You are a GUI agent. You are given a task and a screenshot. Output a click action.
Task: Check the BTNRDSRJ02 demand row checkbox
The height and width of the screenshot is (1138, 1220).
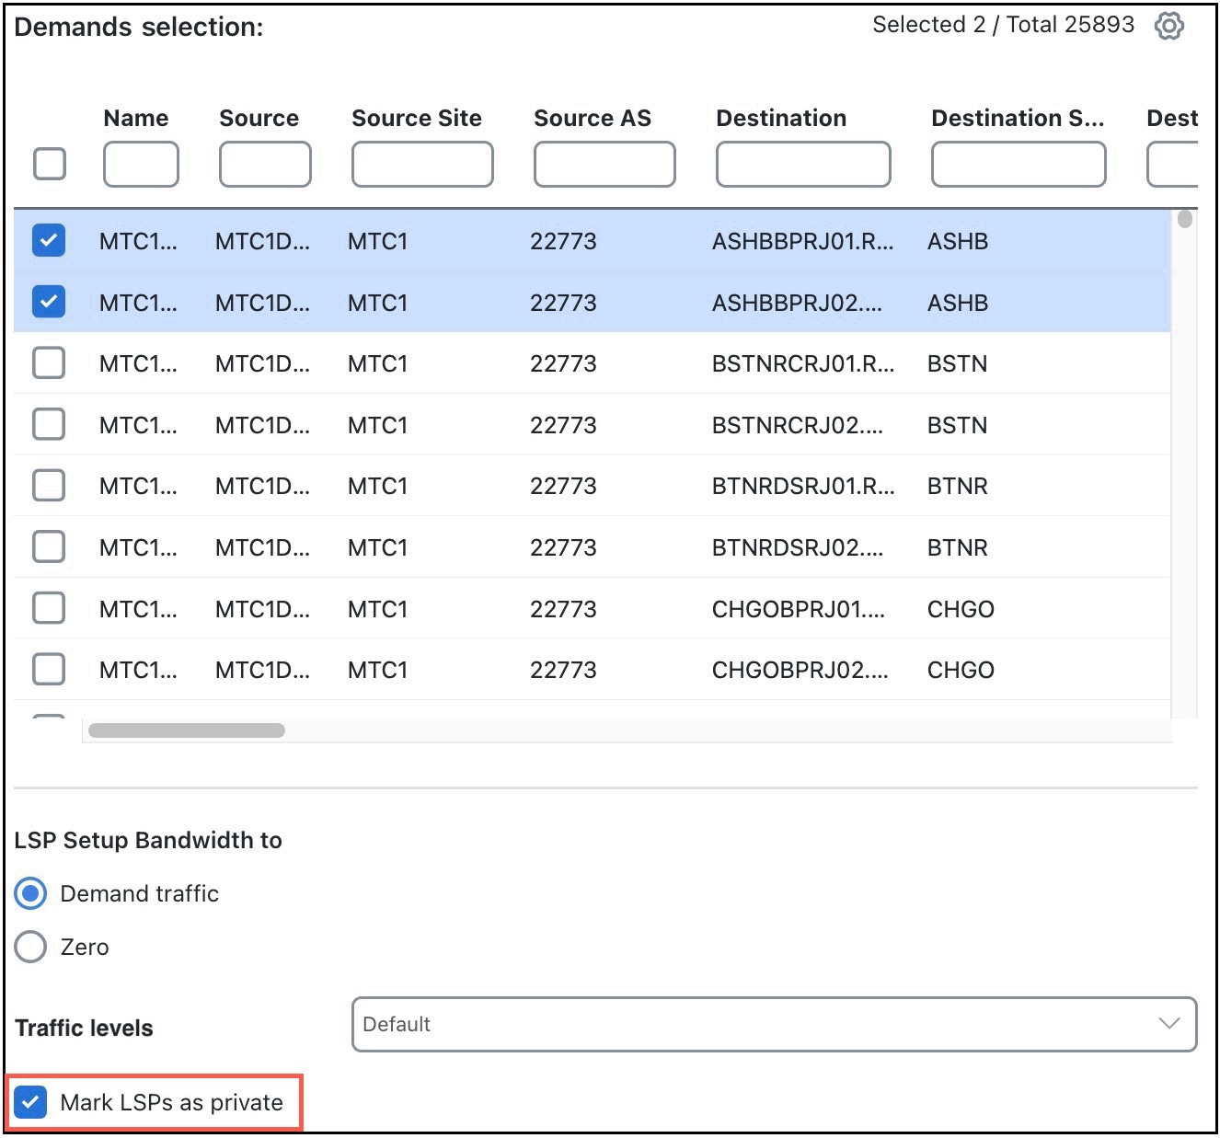[49, 546]
